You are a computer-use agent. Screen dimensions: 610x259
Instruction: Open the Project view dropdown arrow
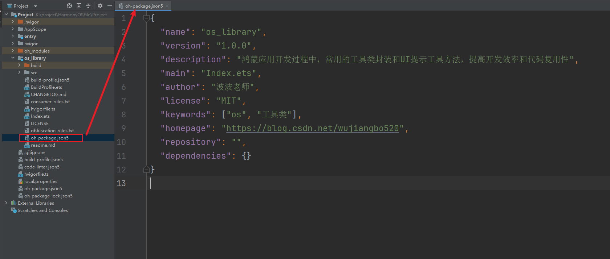[x=36, y=6]
